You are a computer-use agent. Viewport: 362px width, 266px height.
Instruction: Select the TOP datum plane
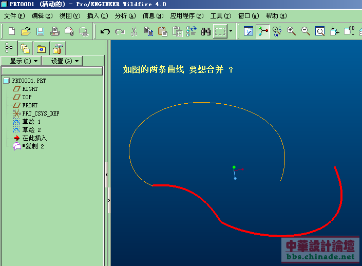click(x=23, y=97)
